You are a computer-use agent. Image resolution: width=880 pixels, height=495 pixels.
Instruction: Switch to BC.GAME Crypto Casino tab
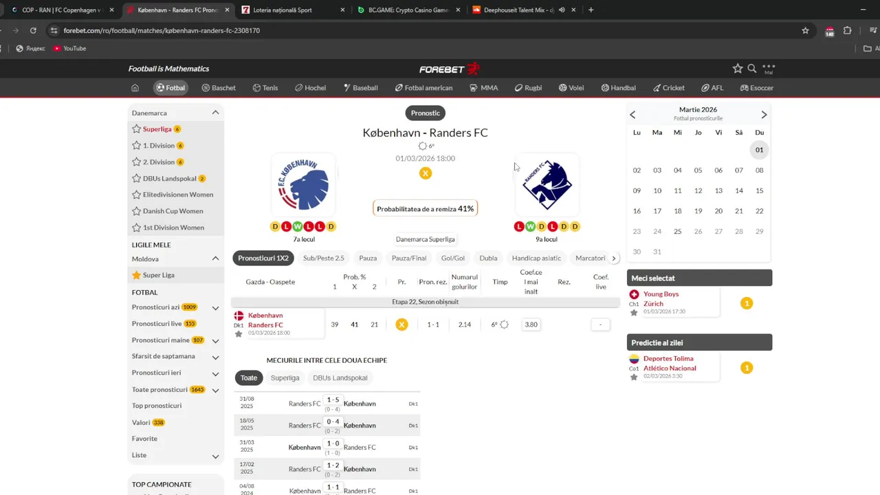click(x=408, y=10)
